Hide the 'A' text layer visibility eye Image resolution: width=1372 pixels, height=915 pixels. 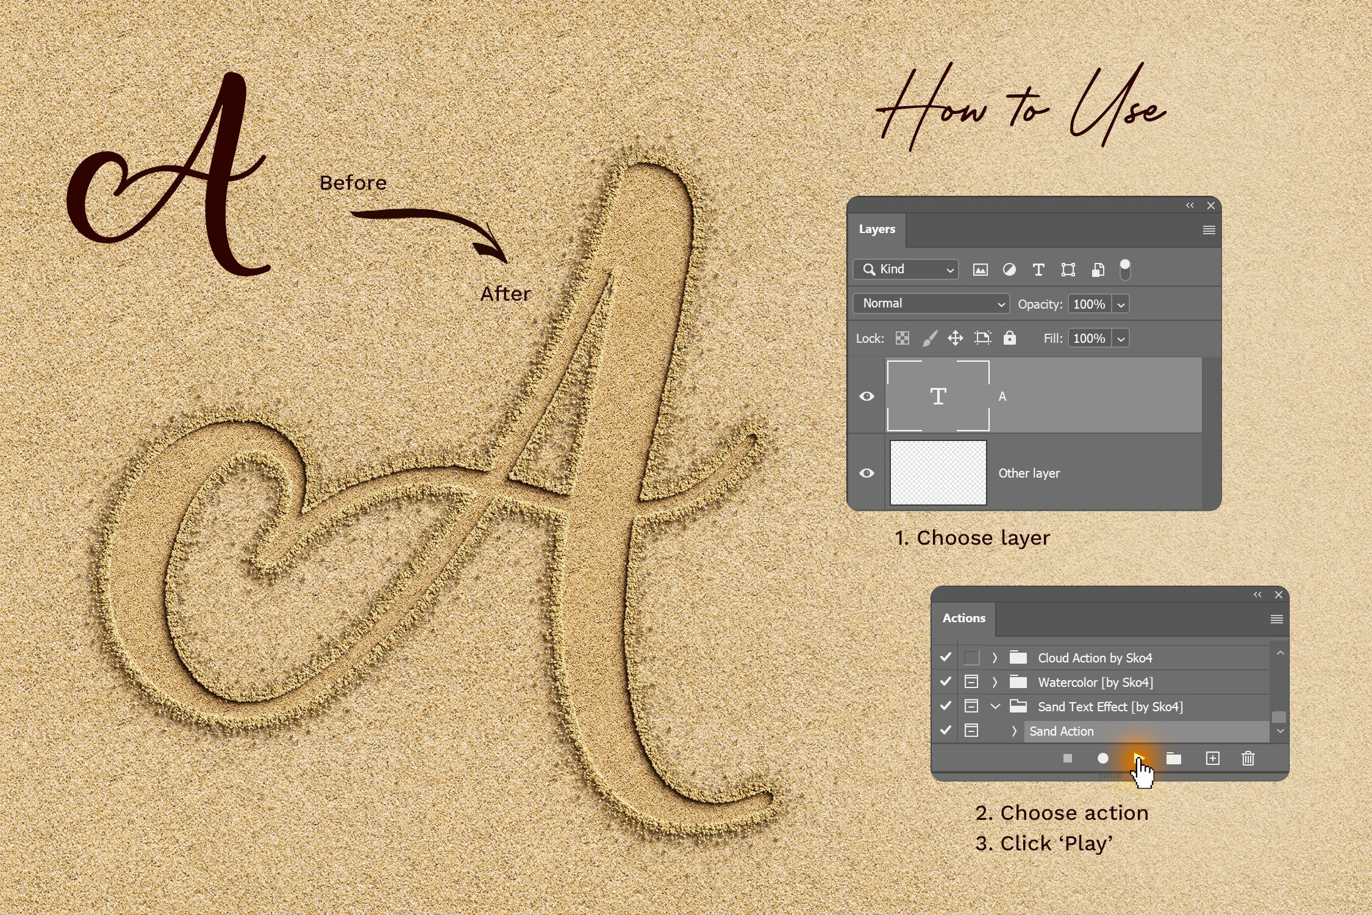click(x=868, y=396)
